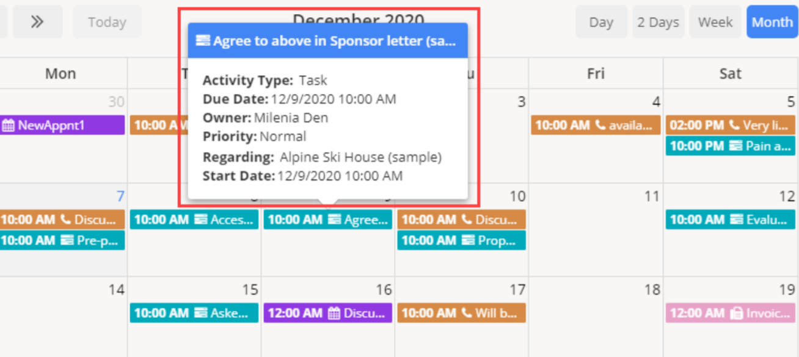Click calendar icon on December 16 appointment
Screen dimensions: 799x357
334,313
